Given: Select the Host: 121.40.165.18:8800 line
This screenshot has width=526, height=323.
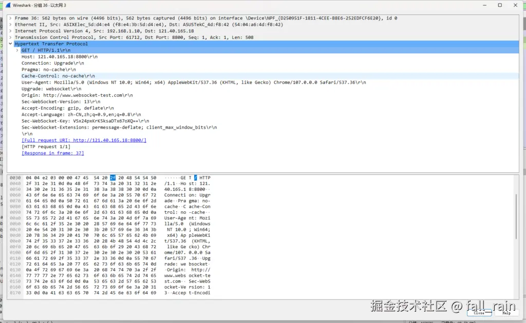Looking at the screenshot, I should coord(60,56).
